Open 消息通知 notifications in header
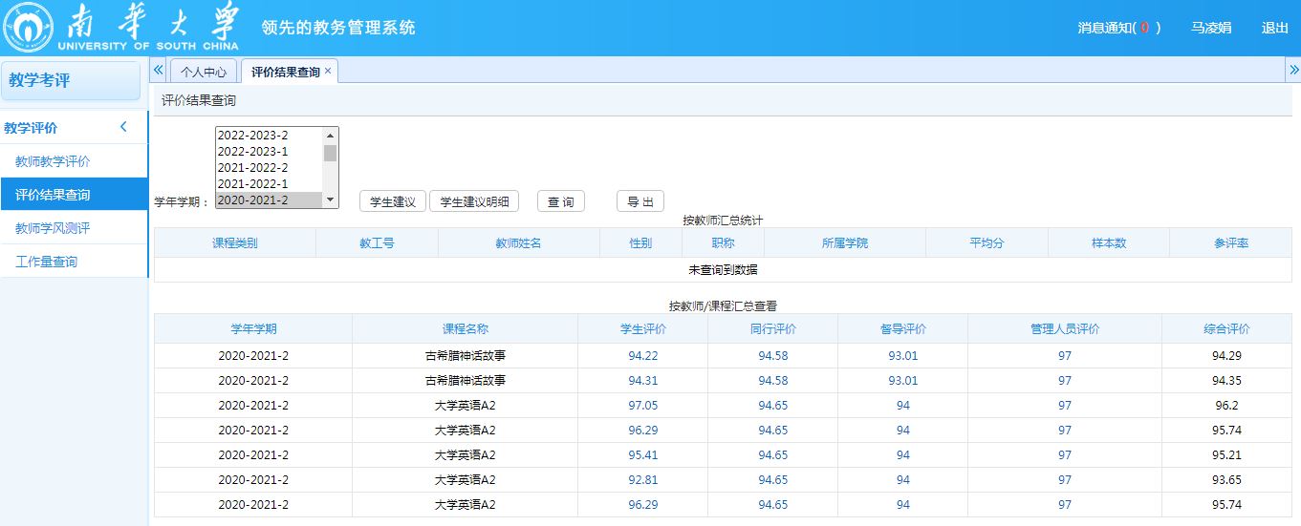Screen dimensions: 1301x526 click(x=1118, y=28)
